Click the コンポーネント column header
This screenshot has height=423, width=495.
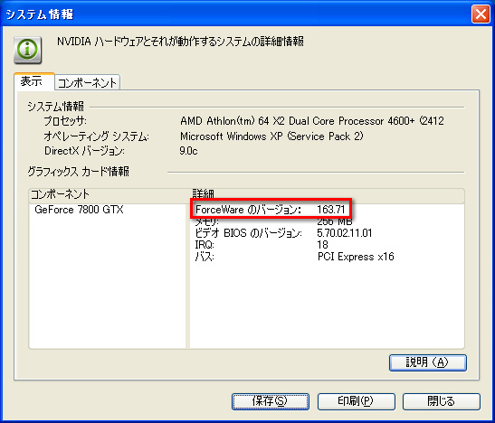tap(109, 195)
